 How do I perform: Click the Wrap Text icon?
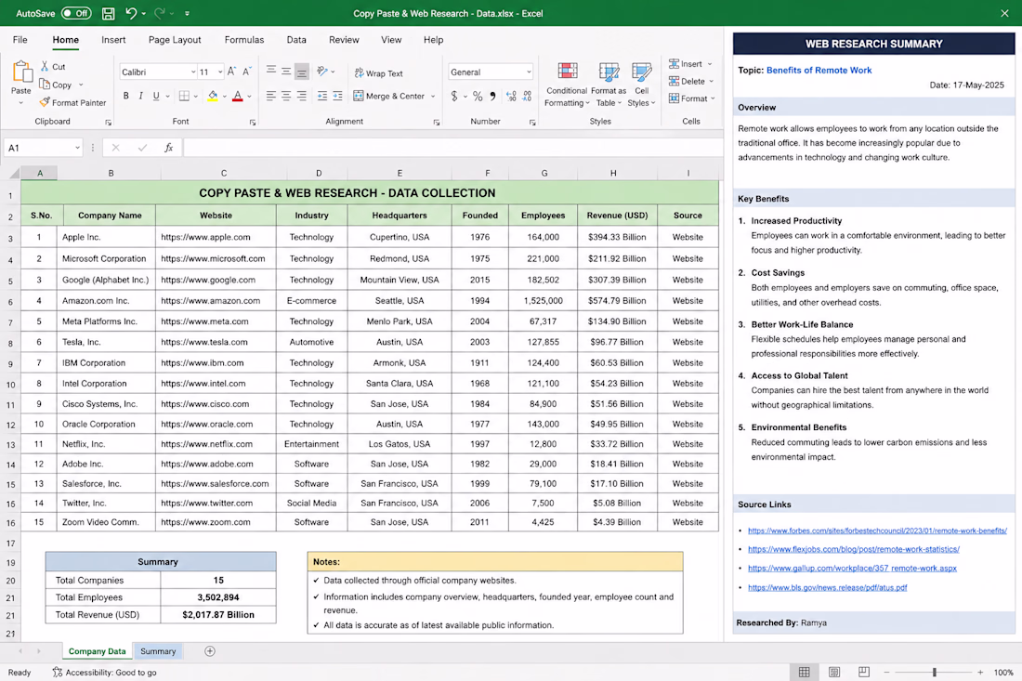tap(359, 73)
